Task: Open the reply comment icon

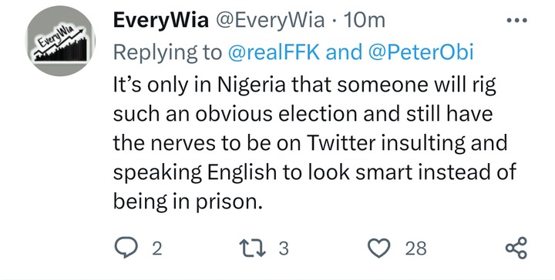Action: pos(126,248)
